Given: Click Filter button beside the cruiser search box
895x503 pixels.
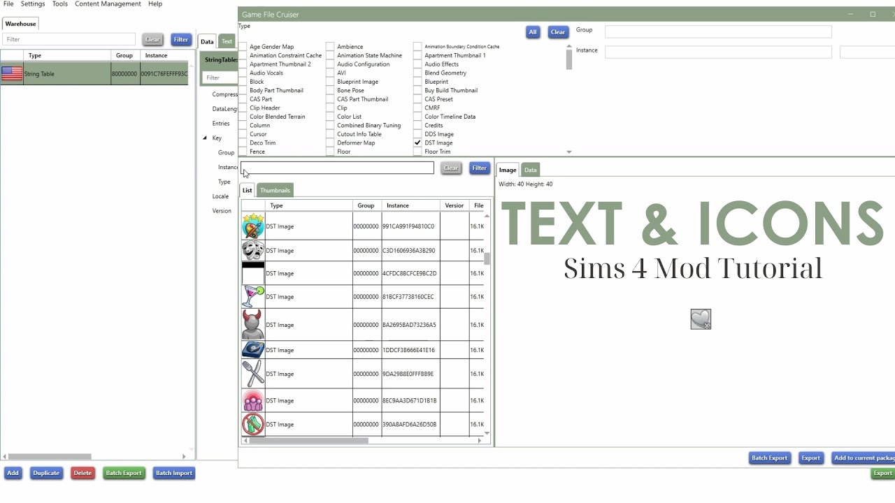Looking at the screenshot, I should pyautogui.click(x=479, y=168).
